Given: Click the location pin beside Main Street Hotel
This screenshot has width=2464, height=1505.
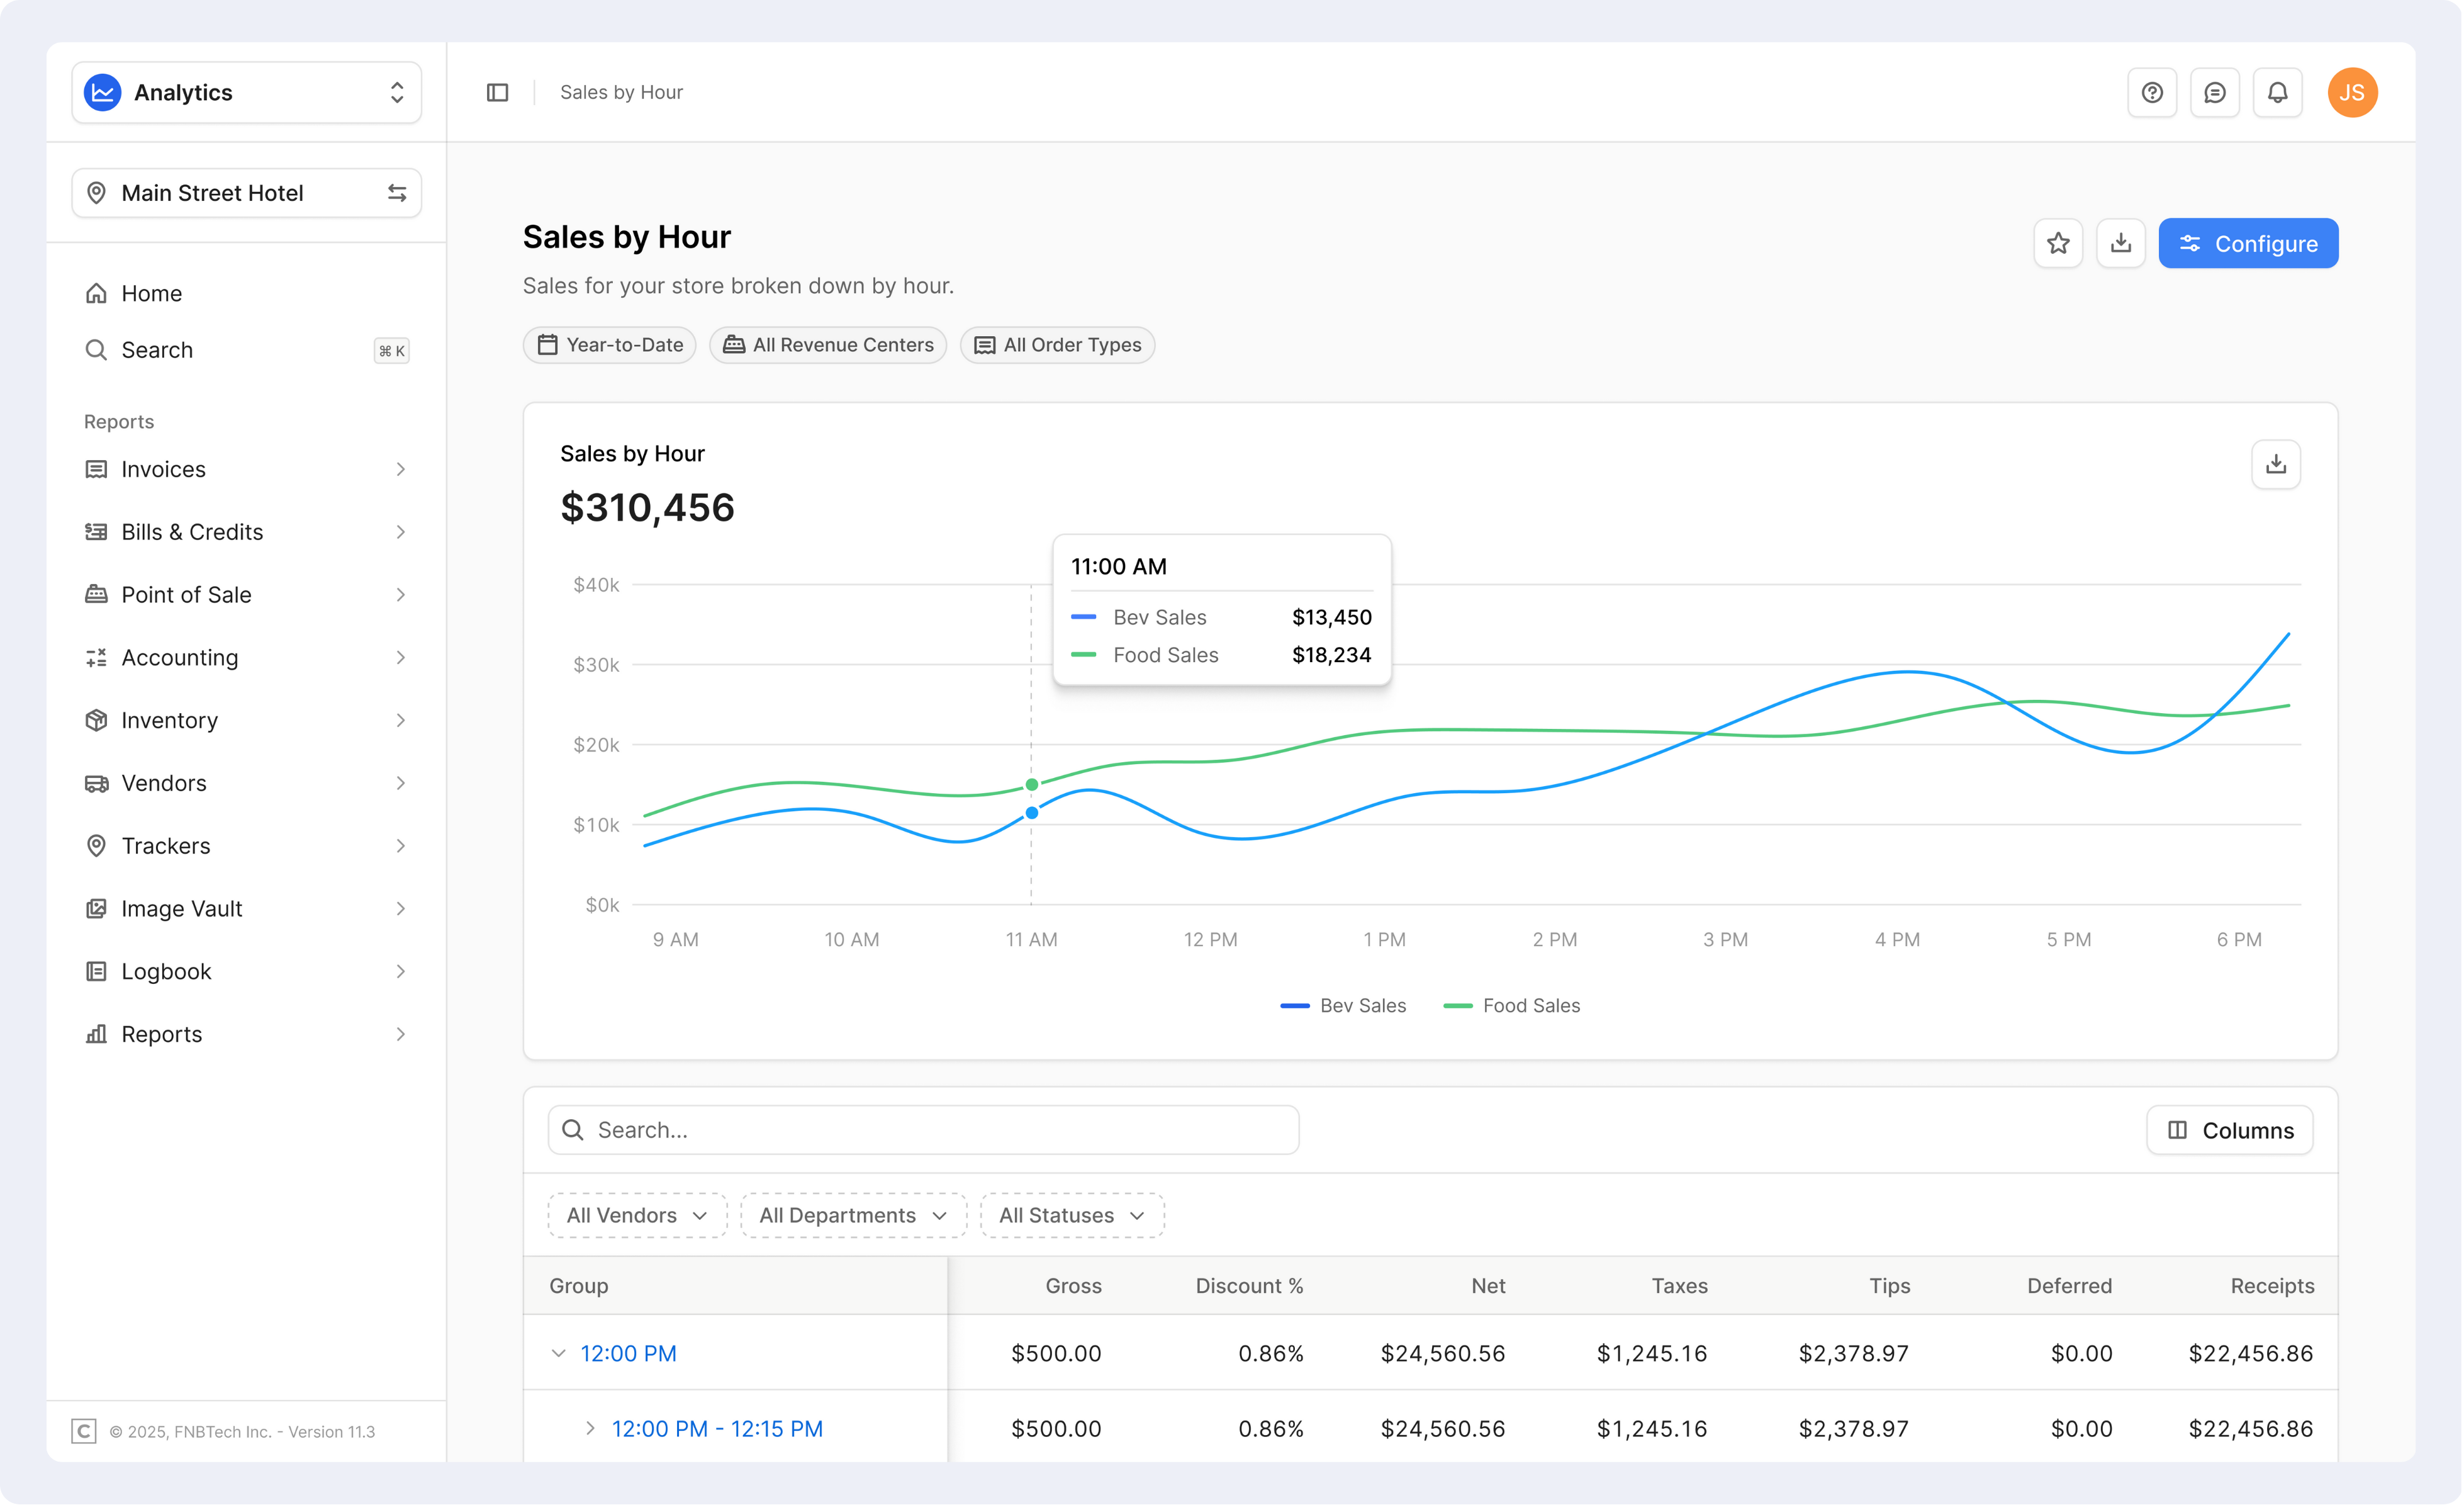Looking at the screenshot, I should [x=96, y=193].
